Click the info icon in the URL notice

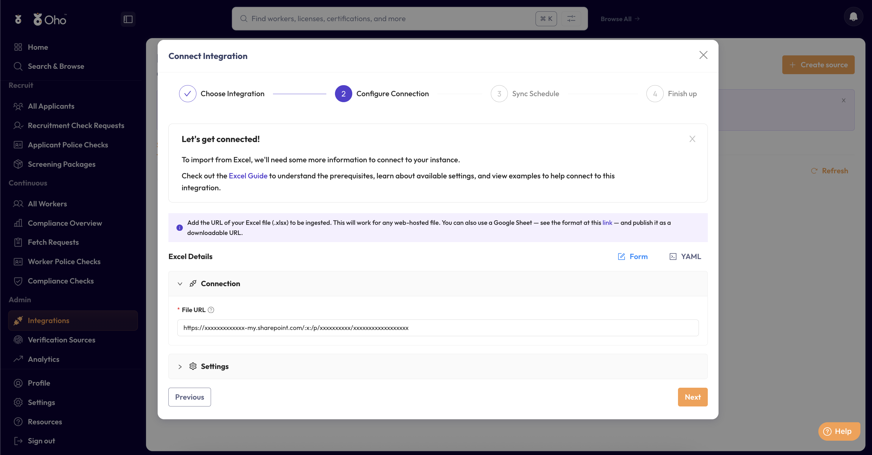pyautogui.click(x=179, y=228)
